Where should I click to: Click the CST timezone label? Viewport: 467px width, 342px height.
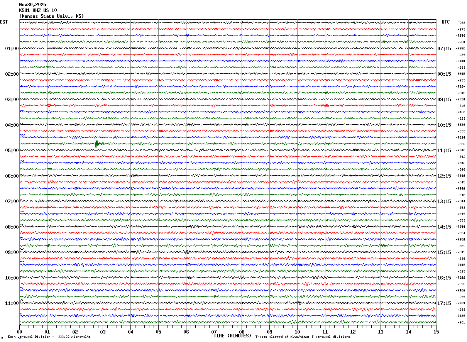[4, 22]
